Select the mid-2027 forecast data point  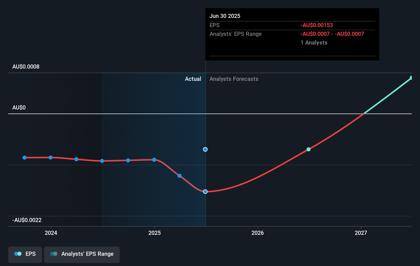411,78
